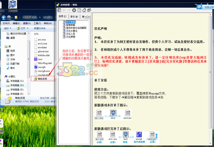Expand breadcrumb arrow after 本地磁盘 (D:)
Viewport: 214px width, 147px height.
[x=40, y=18]
